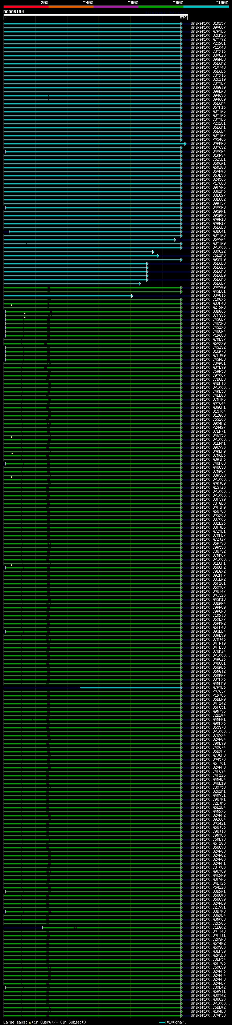The height and width of the screenshot is (1025, 232).
Task: Select the DC596194 query sequence bar
Action: pos(96,15)
